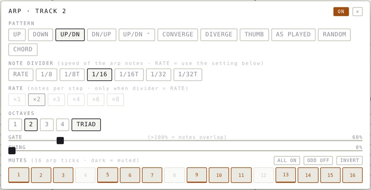This screenshot has width=371, height=190.
Task: Set note divider to 1/16T
Action: (129, 74)
